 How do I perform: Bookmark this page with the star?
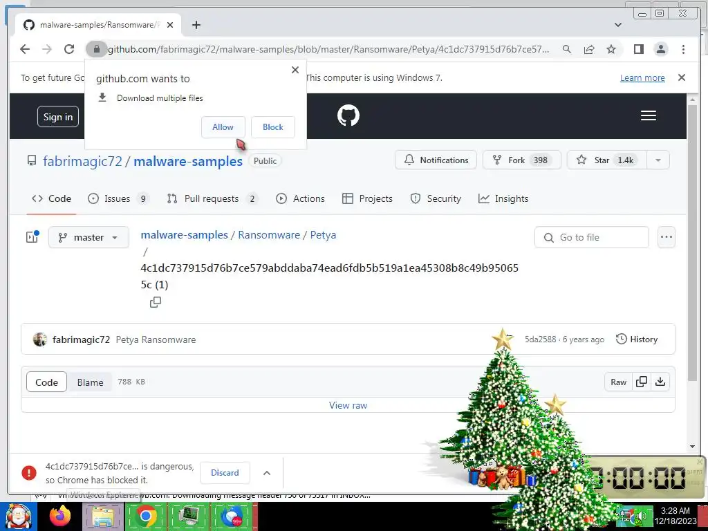611,49
